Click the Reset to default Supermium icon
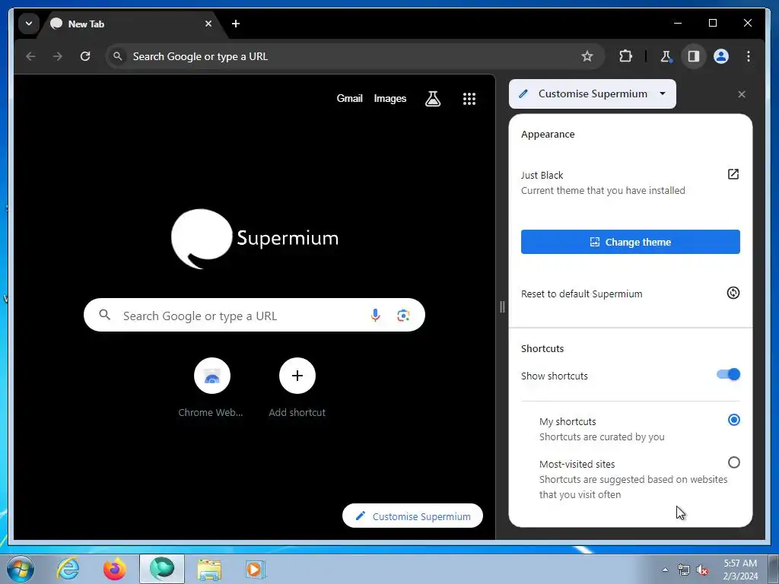The image size is (779, 584). tap(733, 293)
